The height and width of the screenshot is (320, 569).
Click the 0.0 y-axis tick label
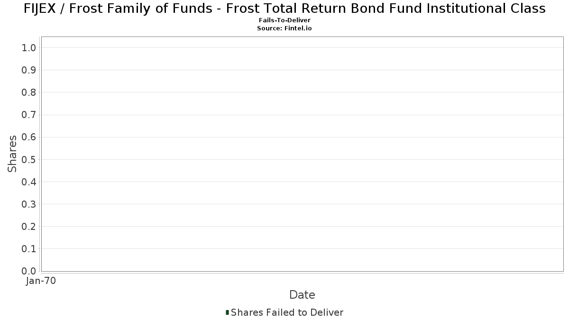pos(29,271)
